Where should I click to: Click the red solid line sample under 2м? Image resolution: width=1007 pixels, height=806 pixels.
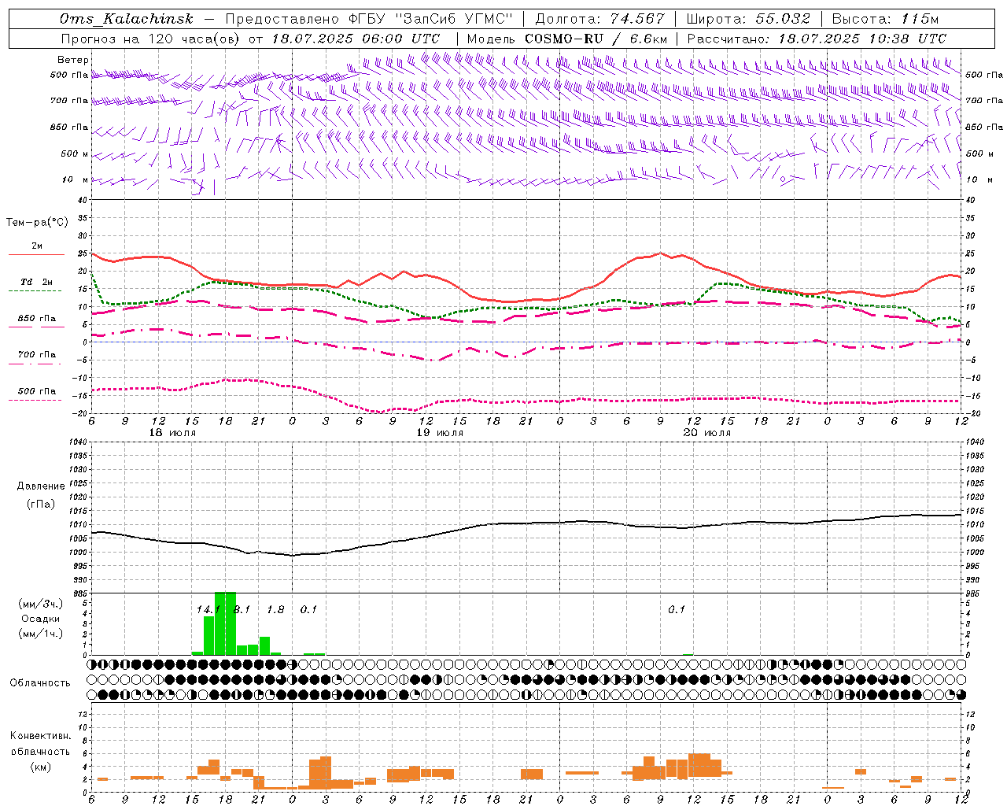36,255
